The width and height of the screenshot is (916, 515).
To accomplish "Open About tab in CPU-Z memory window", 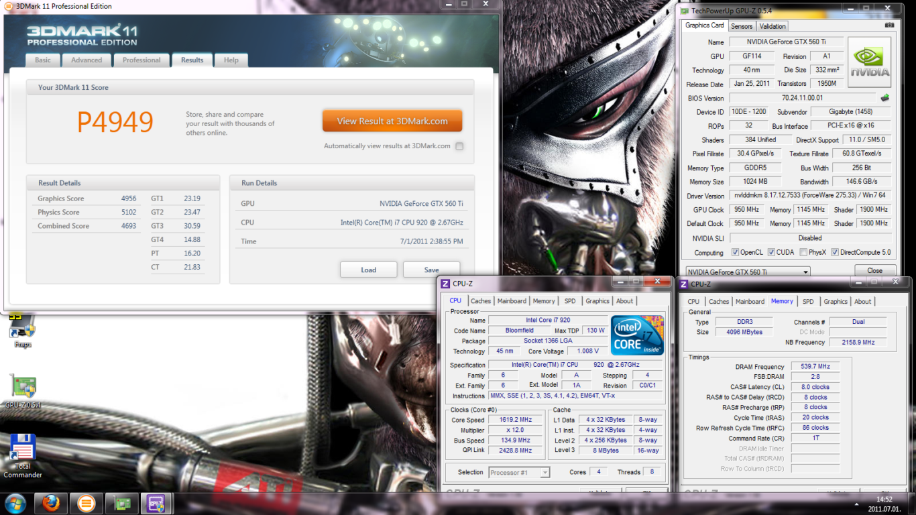I will [x=863, y=302].
